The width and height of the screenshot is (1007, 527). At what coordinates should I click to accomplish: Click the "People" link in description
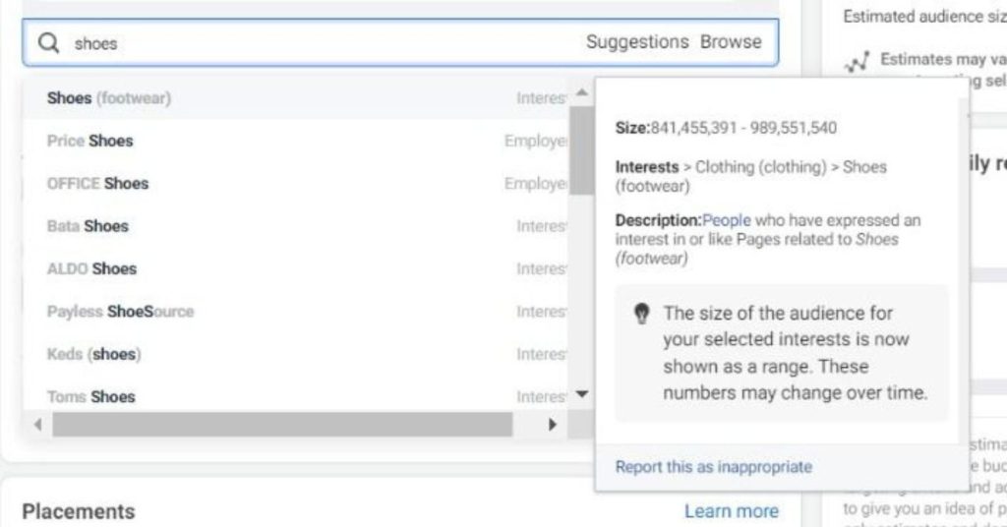click(x=727, y=220)
